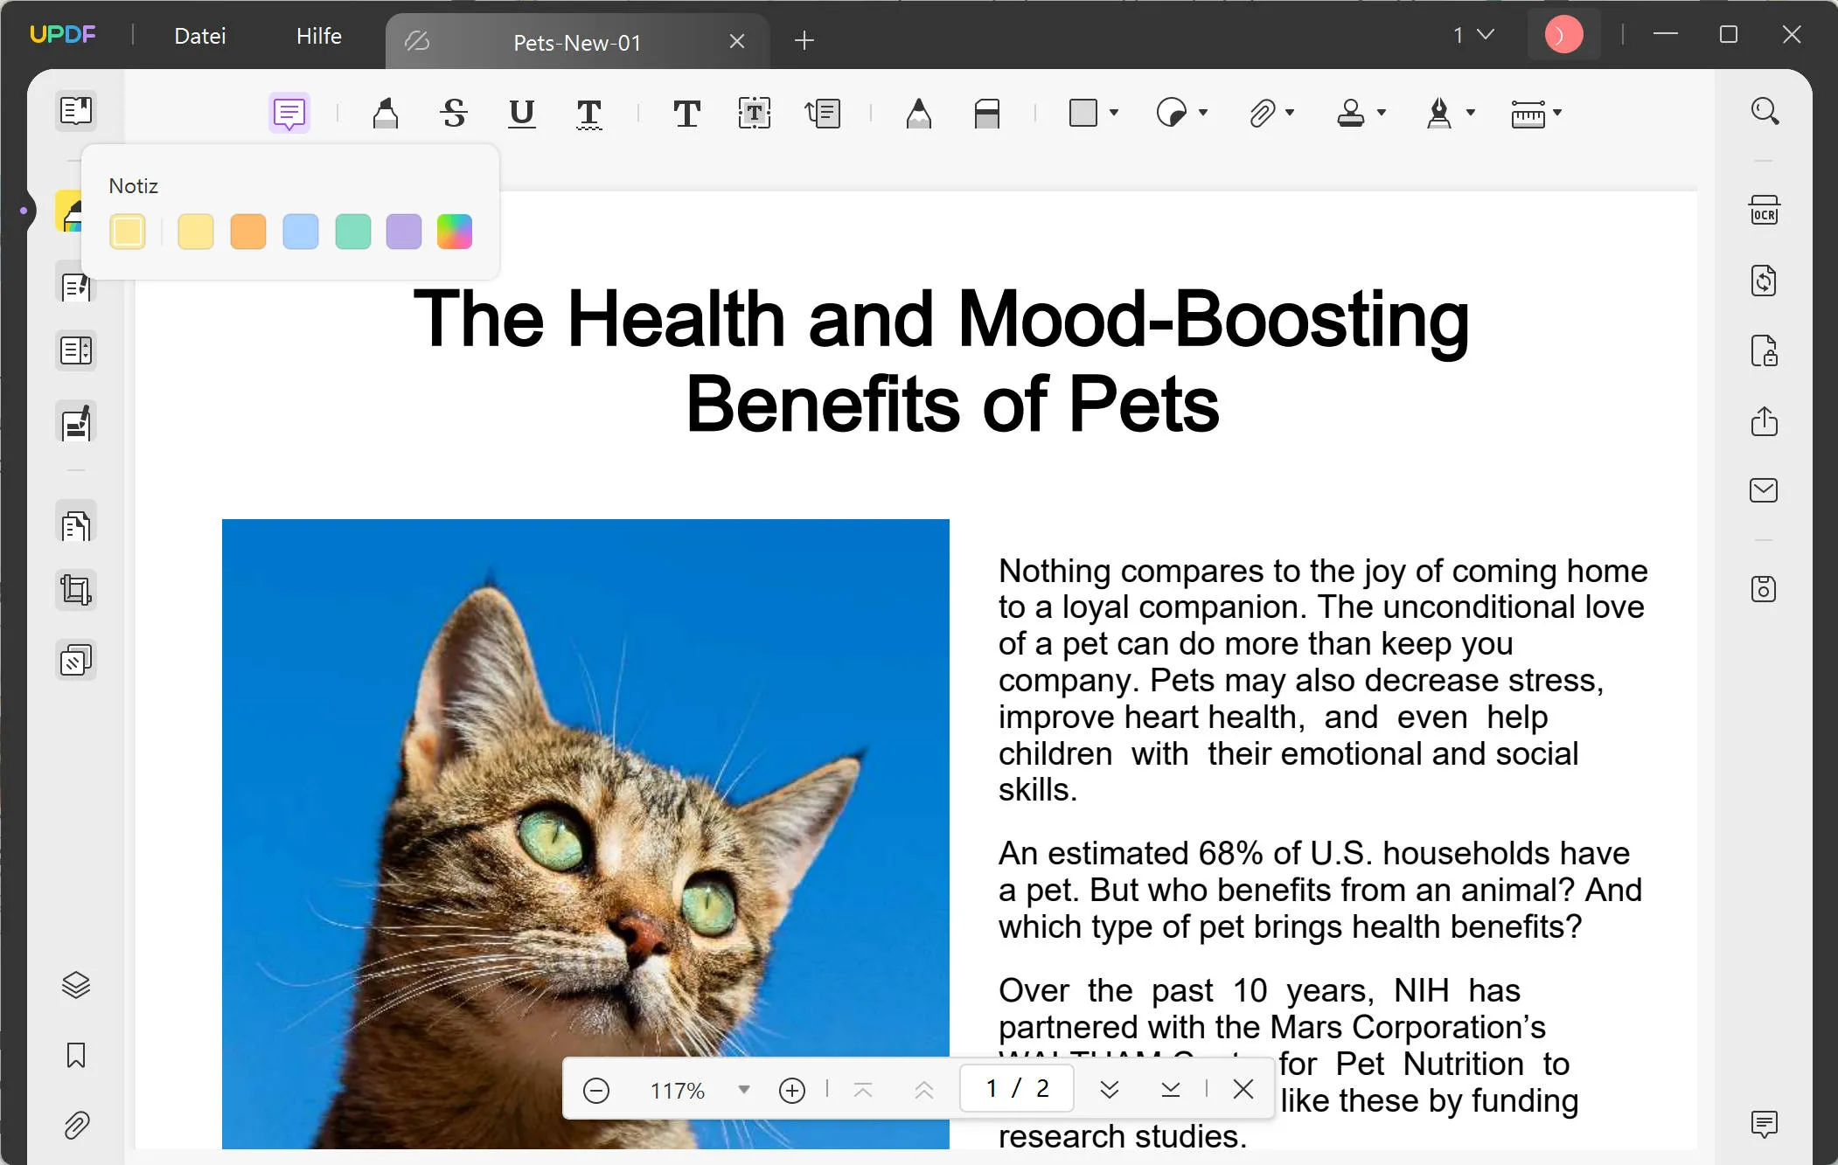1838x1165 pixels.
Task: Click the text box tool
Action: pos(754,114)
